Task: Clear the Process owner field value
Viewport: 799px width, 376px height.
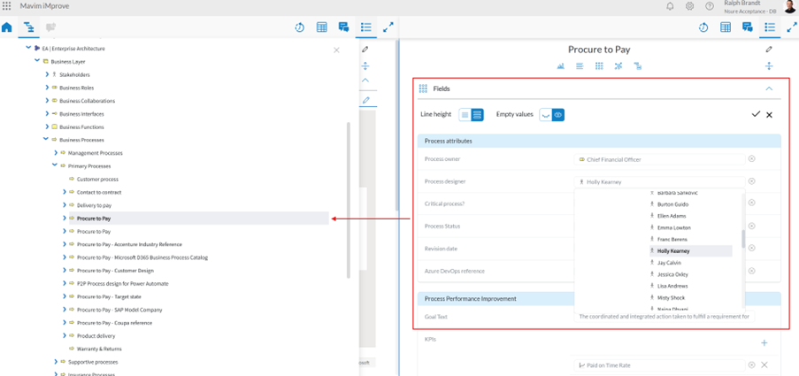Action: 752,159
